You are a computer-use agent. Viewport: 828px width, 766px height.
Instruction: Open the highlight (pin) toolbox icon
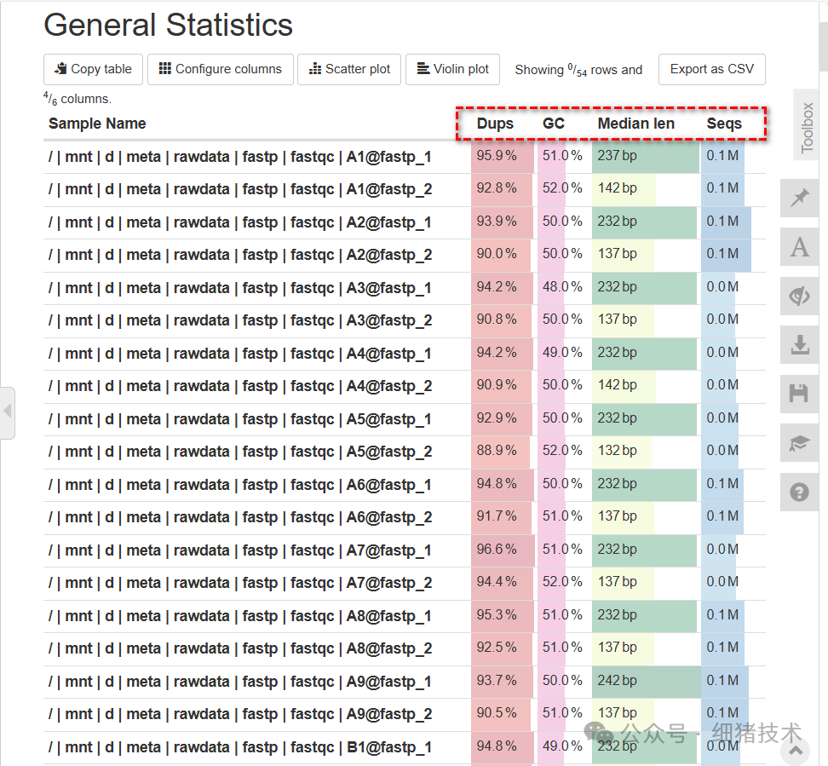799,199
